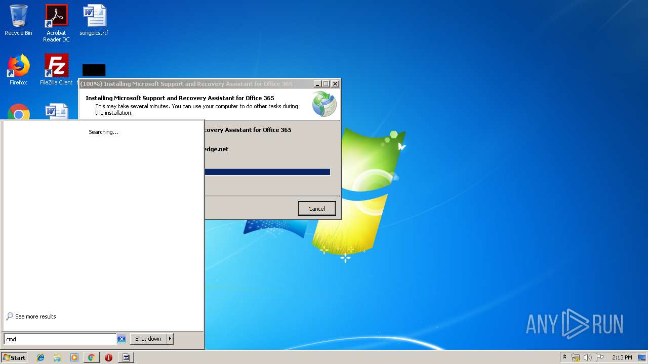Expand the Shut down options arrow
The height and width of the screenshot is (364, 648).
click(x=170, y=339)
